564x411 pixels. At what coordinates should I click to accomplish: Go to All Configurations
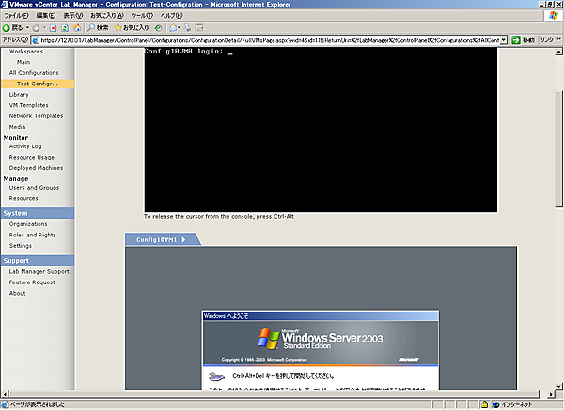pos(34,73)
